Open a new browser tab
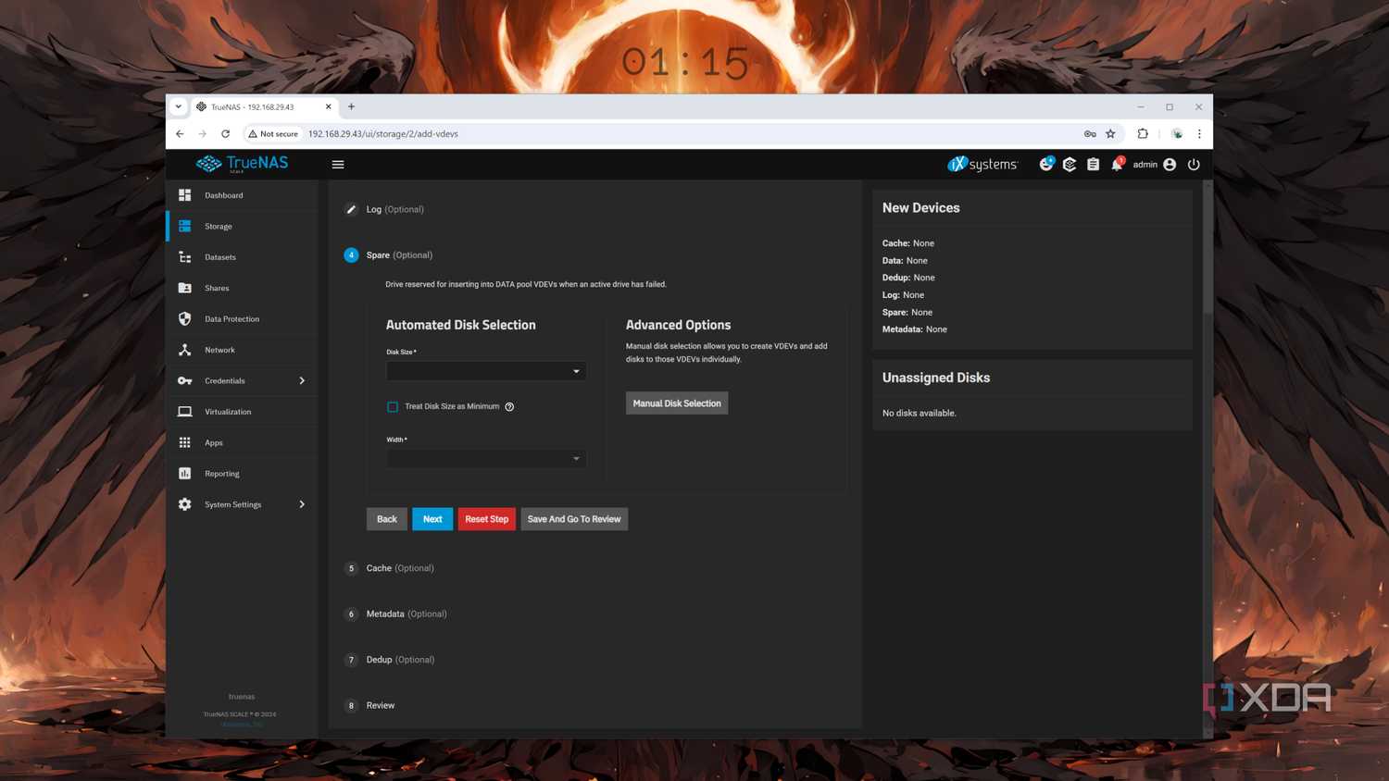 [x=351, y=106]
